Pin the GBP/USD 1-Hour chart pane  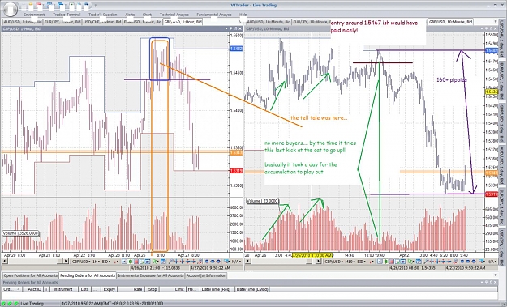[232, 28]
